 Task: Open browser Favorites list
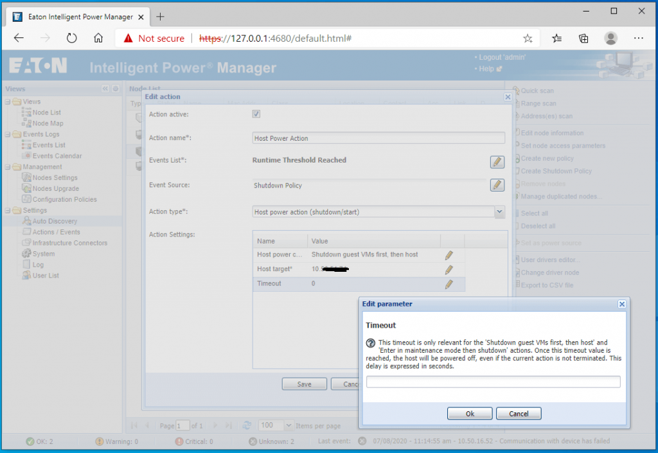coord(557,39)
